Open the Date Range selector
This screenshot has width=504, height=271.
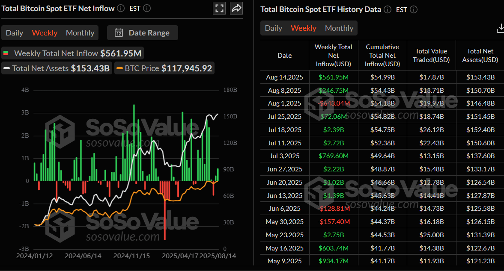142,32
